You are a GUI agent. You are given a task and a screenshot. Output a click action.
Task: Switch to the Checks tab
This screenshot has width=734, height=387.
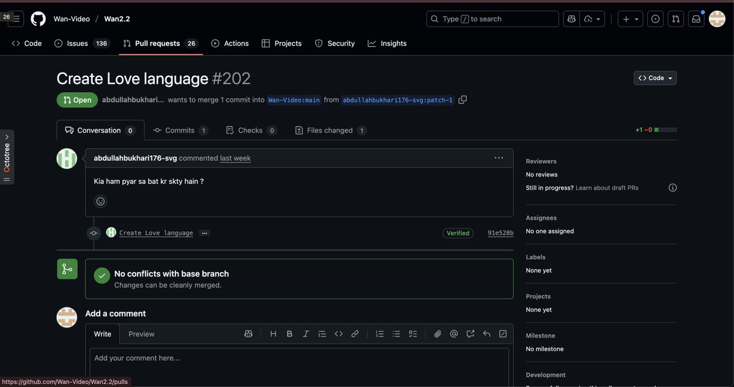click(251, 130)
